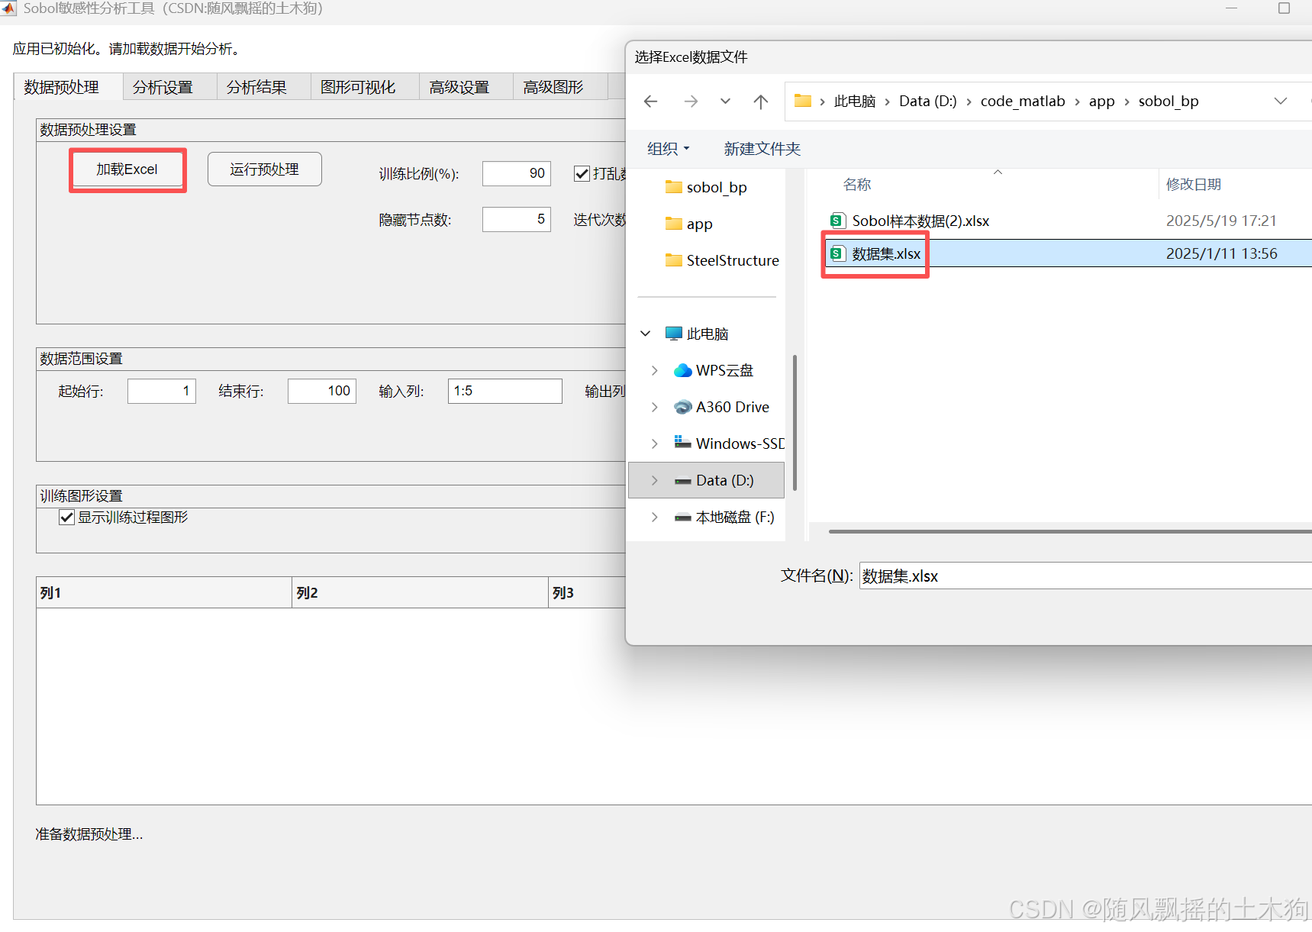Image resolution: width=1312 pixels, height=932 pixels.
Task: Click the 起始行 input field
Action: tap(162, 391)
